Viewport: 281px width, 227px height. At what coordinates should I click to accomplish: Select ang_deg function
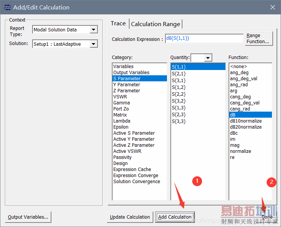[250, 73]
